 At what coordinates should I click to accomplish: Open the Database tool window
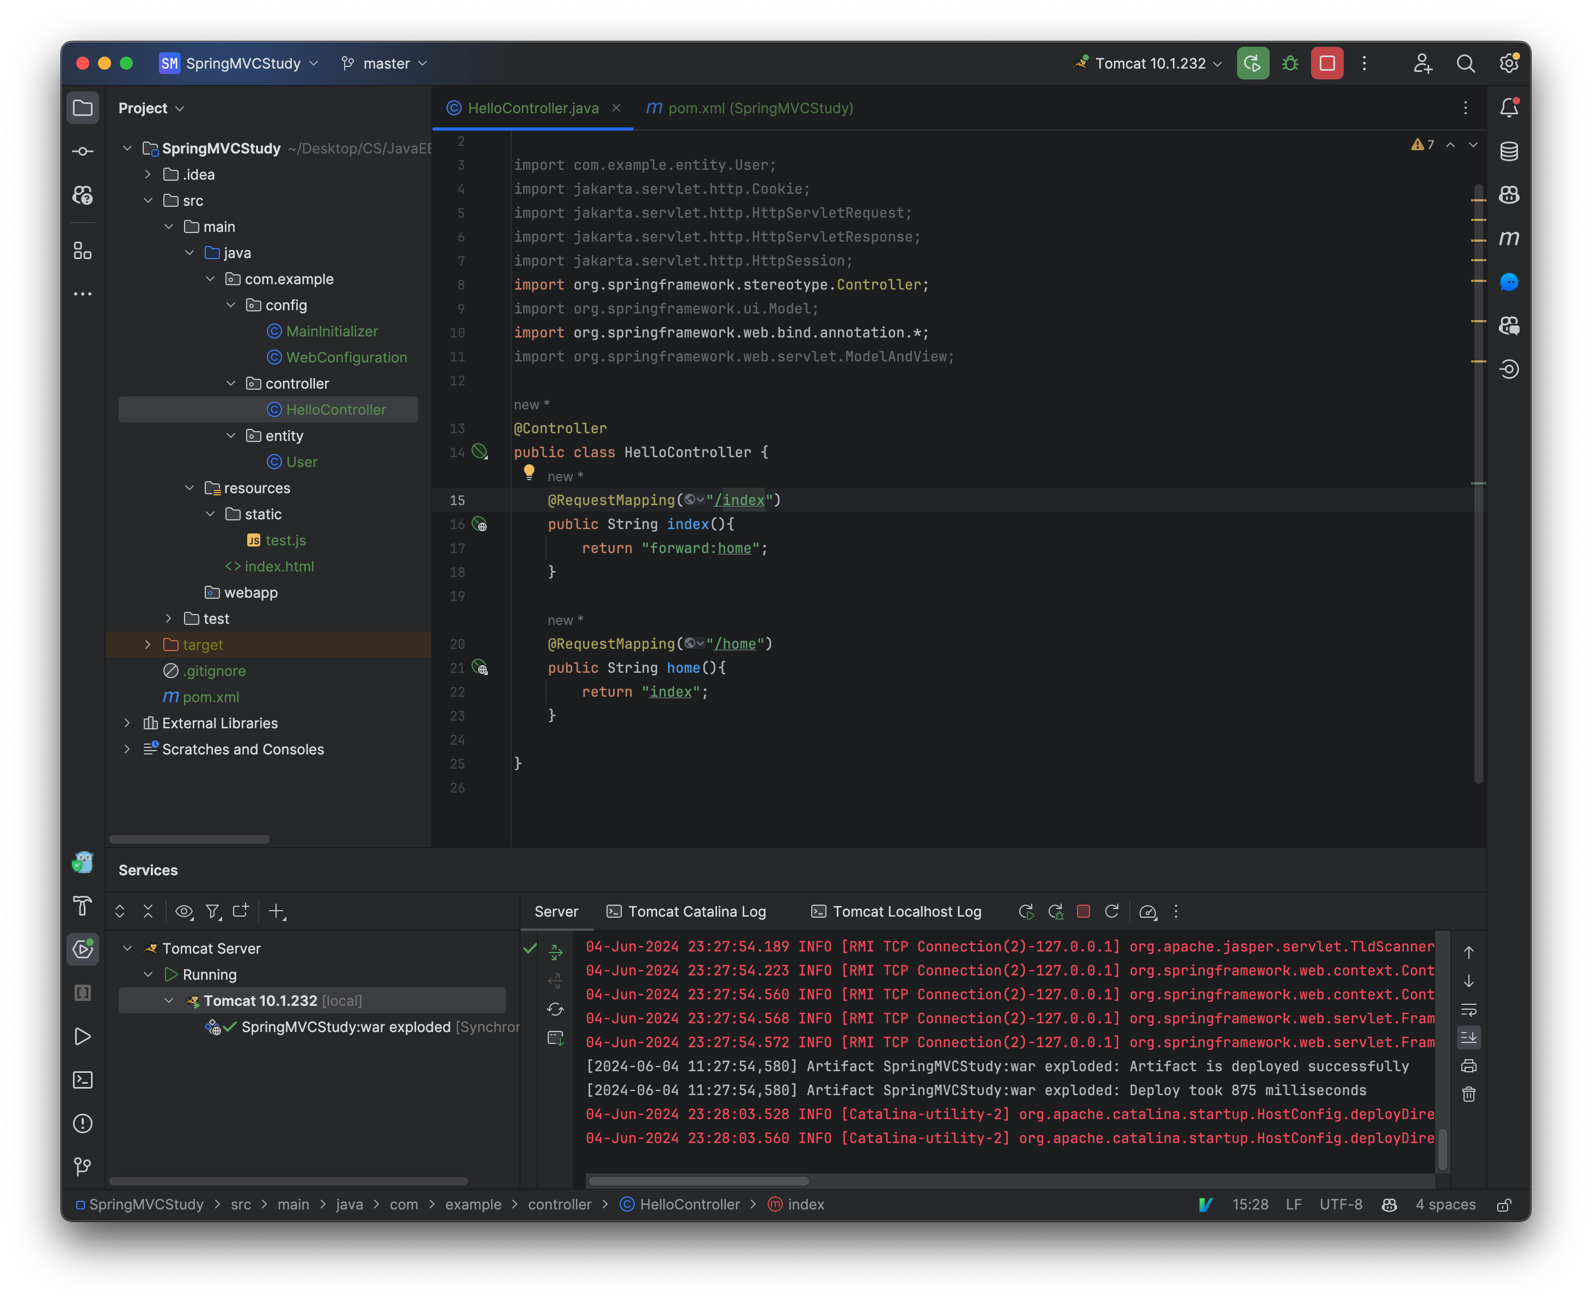(x=1509, y=151)
